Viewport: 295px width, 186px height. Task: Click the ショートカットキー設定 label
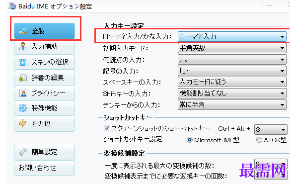point(133,139)
